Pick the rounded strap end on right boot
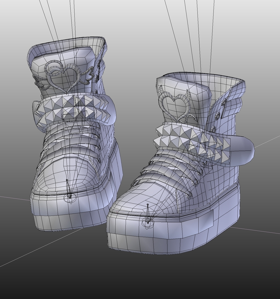Screen dimensions: 280x299 tap(242, 150)
